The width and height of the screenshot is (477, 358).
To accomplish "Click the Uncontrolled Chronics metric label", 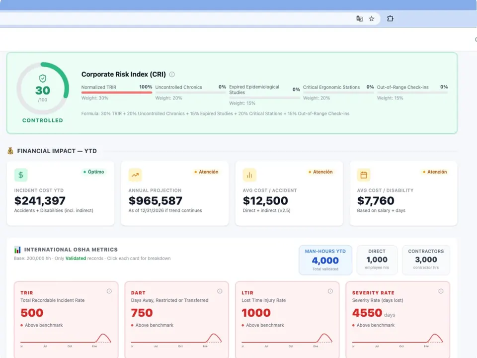I will (x=178, y=88).
